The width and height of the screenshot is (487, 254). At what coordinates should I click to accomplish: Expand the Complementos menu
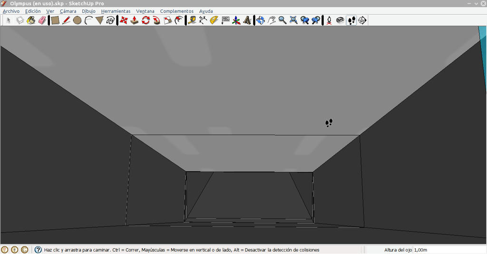177,11
